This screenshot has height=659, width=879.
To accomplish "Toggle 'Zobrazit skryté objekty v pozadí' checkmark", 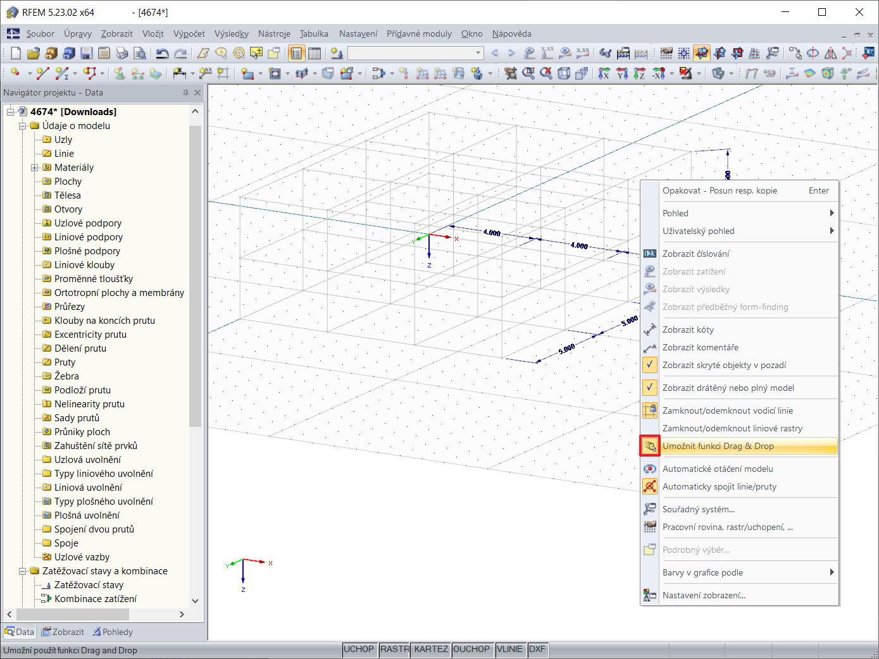I will [650, 365].
